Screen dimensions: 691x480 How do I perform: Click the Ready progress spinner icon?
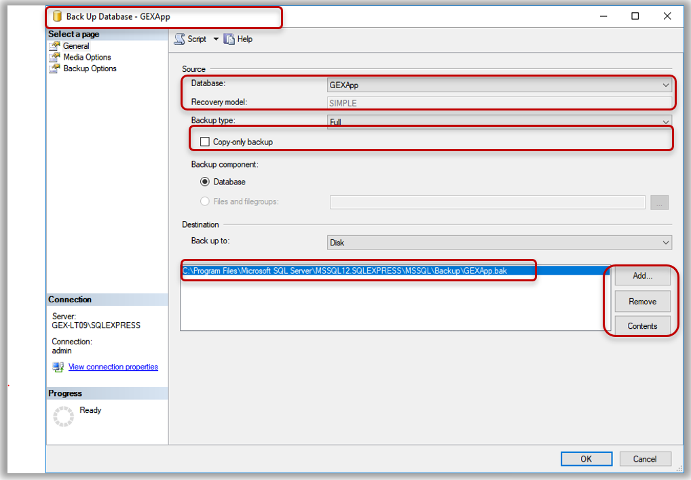63,416
